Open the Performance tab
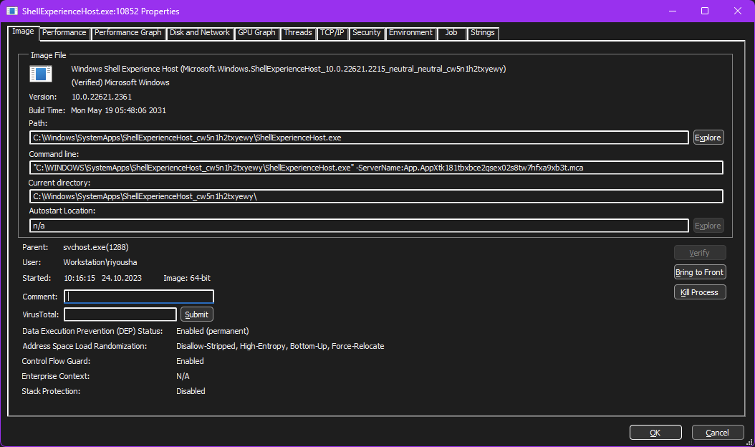The width and height of the screenshot is (755, 447). coord(64,33)
